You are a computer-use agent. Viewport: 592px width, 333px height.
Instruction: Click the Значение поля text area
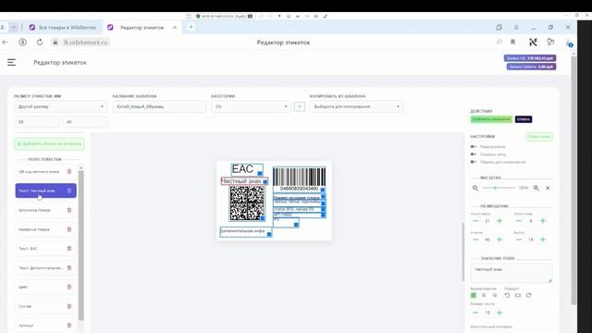[512, 273]
